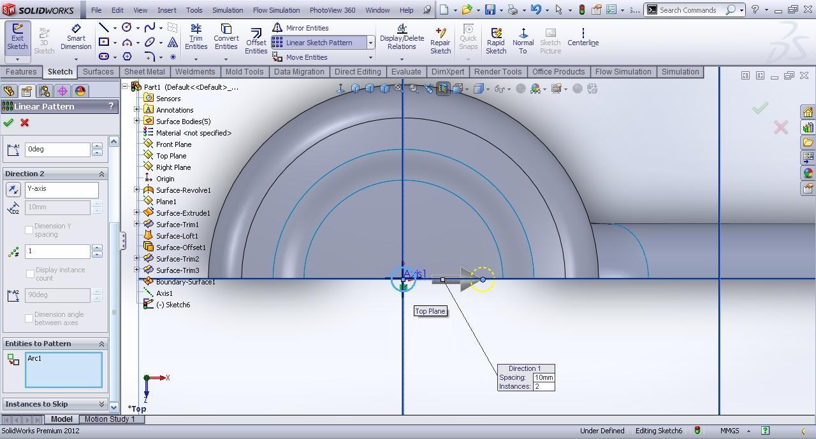The width and height of the screenshot is (816, 439).
Task: Toggle Dimension Y spacing checkbox
Action: [x=29, y=230]
